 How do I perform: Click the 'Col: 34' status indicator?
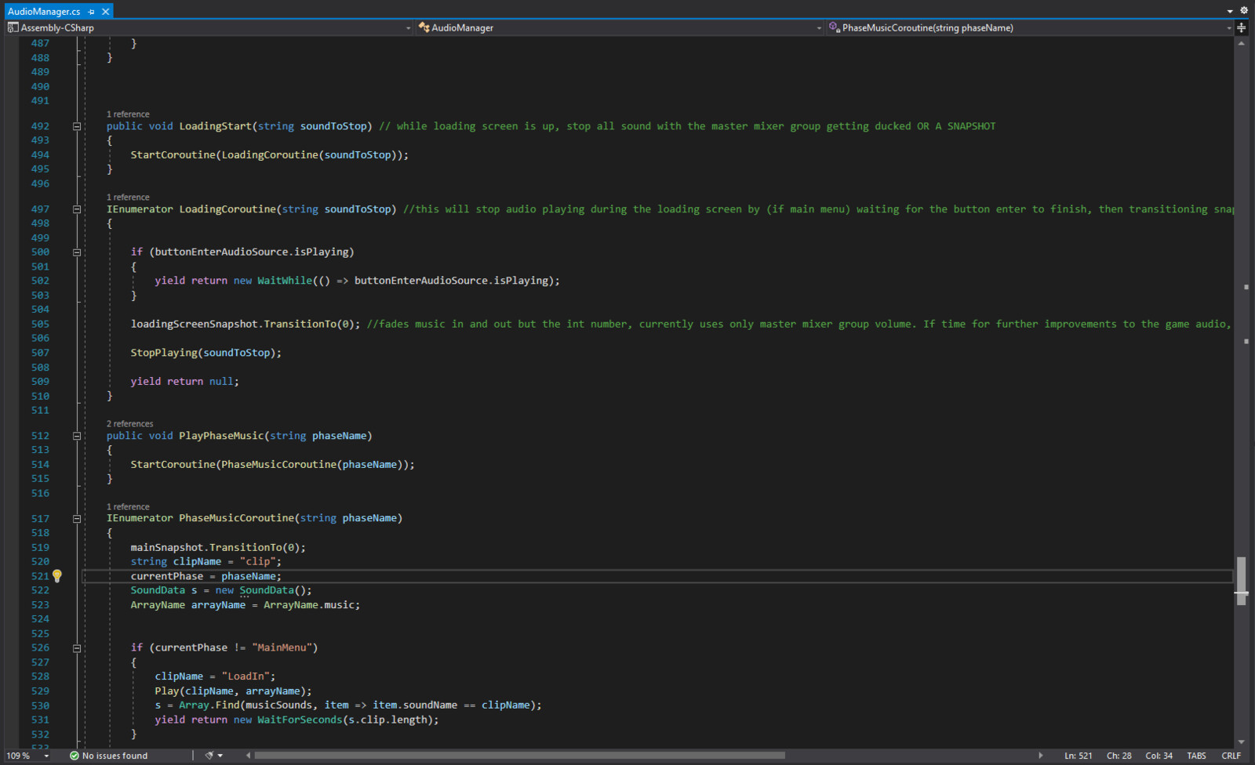(x=1159, y=756)
